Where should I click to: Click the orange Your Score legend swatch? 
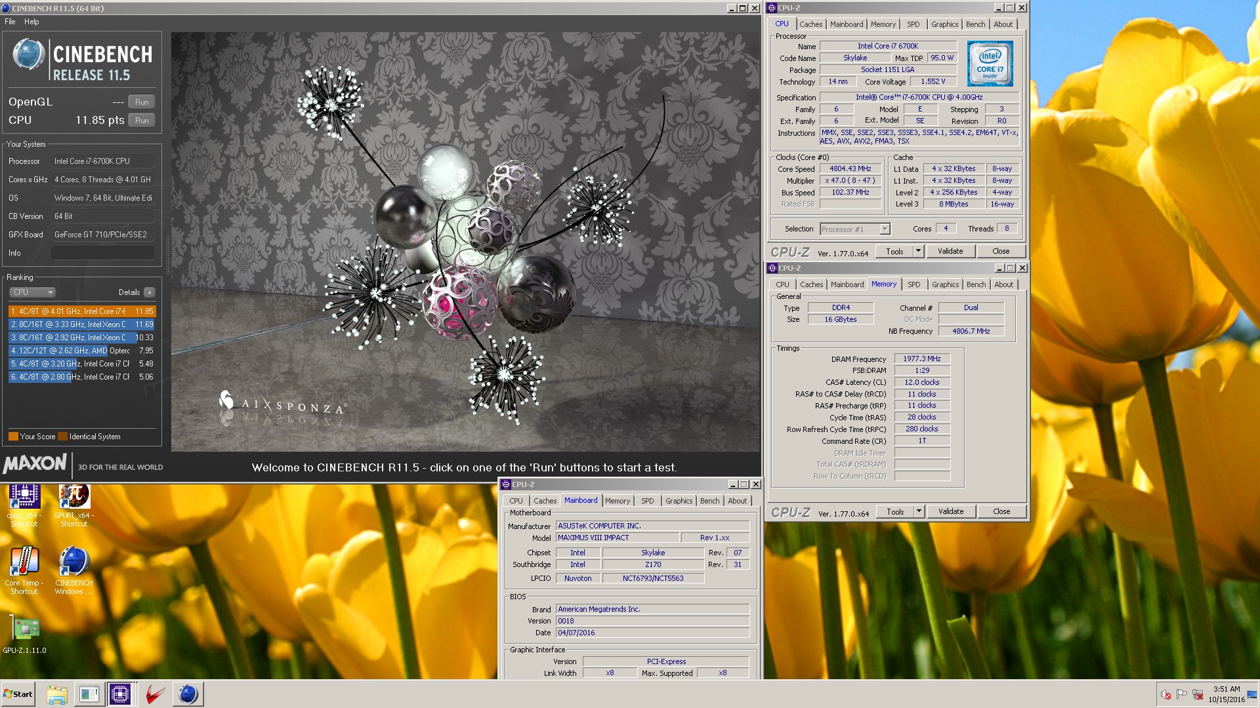click(x=13, y=437)
